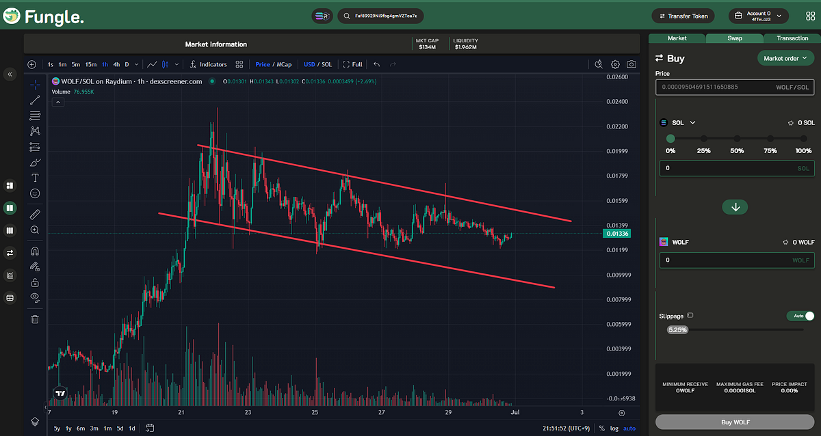Click the Transfer Token button
The height and width of the screenshot is (436, 821).
pyautogui.click(x=683, y=14)
